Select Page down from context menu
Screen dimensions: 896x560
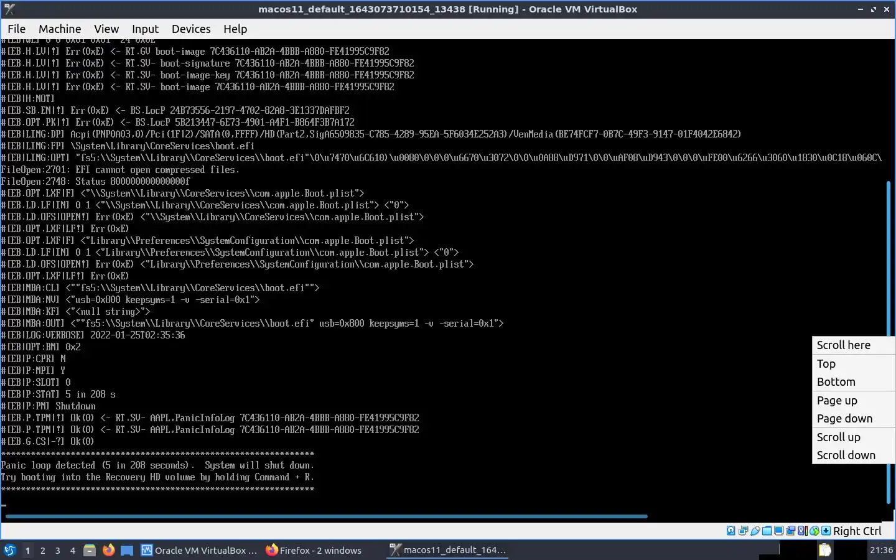coord(854,419)
